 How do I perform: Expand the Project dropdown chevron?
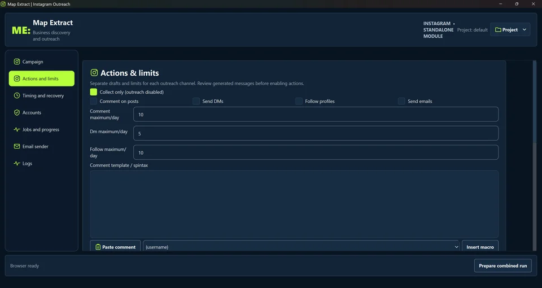[524, 30]
